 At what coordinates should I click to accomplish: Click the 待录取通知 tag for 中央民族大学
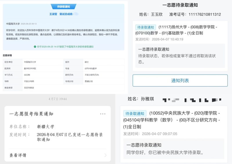coord(135,113)
